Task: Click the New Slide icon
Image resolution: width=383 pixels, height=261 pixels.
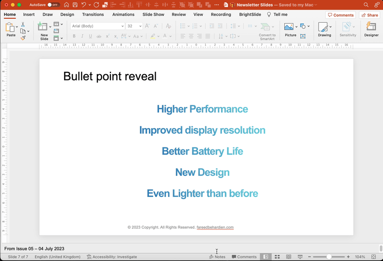Action: point(44,27)
